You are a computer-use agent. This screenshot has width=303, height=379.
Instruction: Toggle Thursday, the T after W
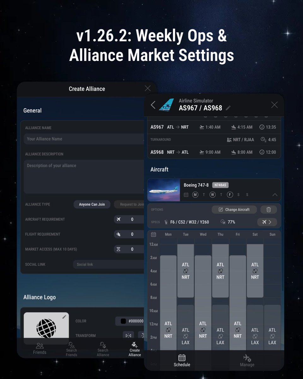pyautogui.click(x=221, y=195)
